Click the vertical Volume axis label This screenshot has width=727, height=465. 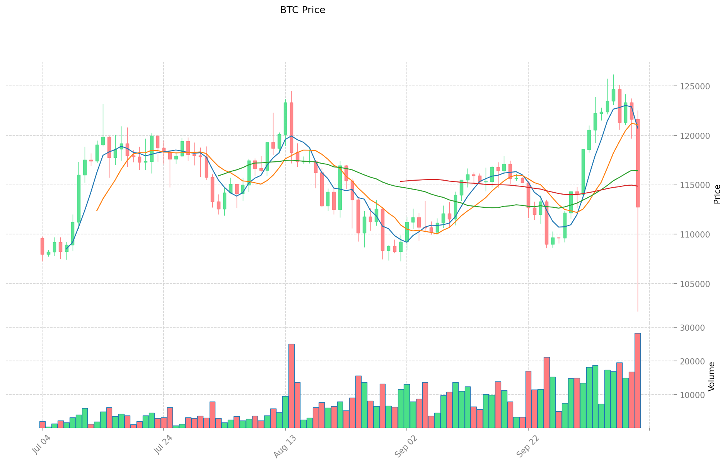(712, 376)
